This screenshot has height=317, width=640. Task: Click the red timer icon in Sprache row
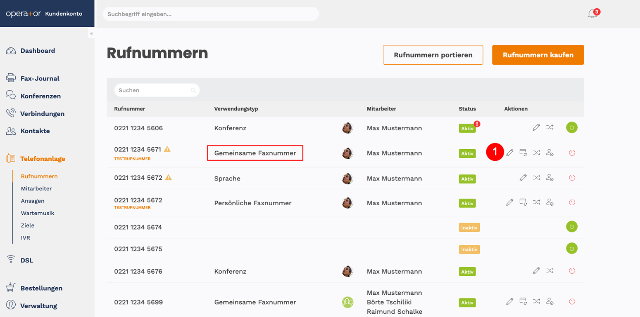tap(572, 178)
